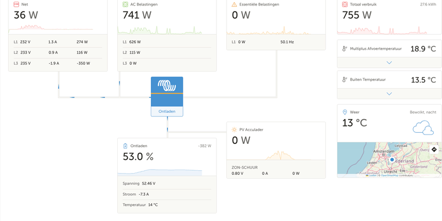Viewport: 442px width, 221px height.
Task: Click the Multiplus Afvoertemperatuur thermometer icon
Action: (x=344, y=48)
